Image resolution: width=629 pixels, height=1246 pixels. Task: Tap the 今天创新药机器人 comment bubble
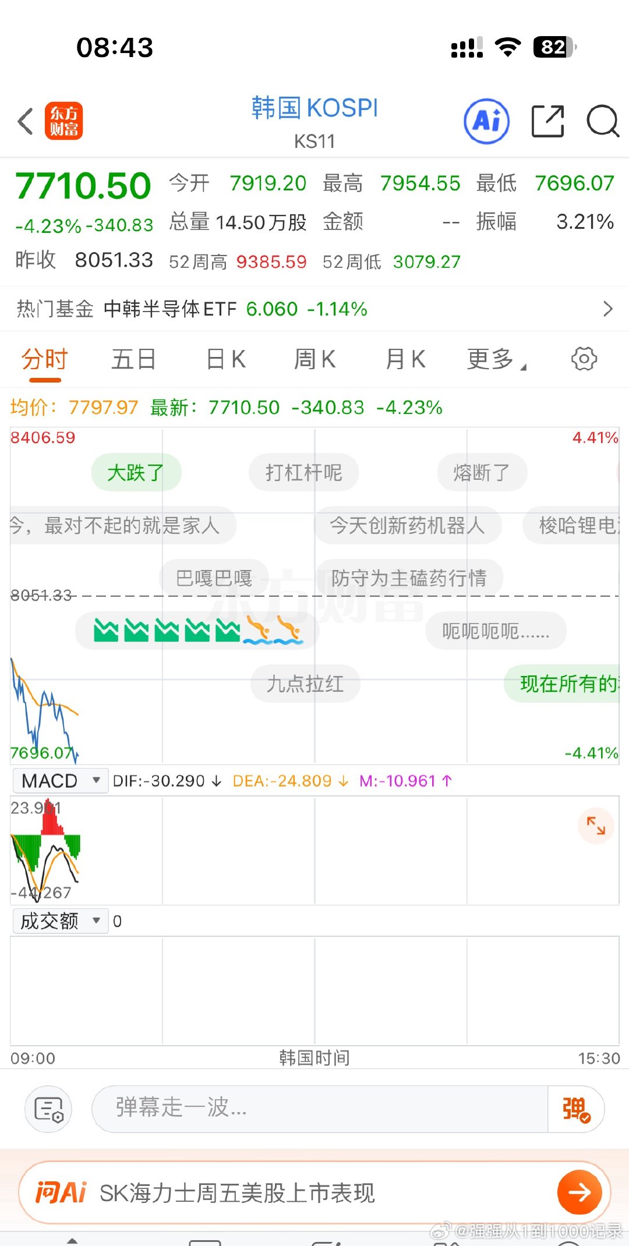coord(407,525)
